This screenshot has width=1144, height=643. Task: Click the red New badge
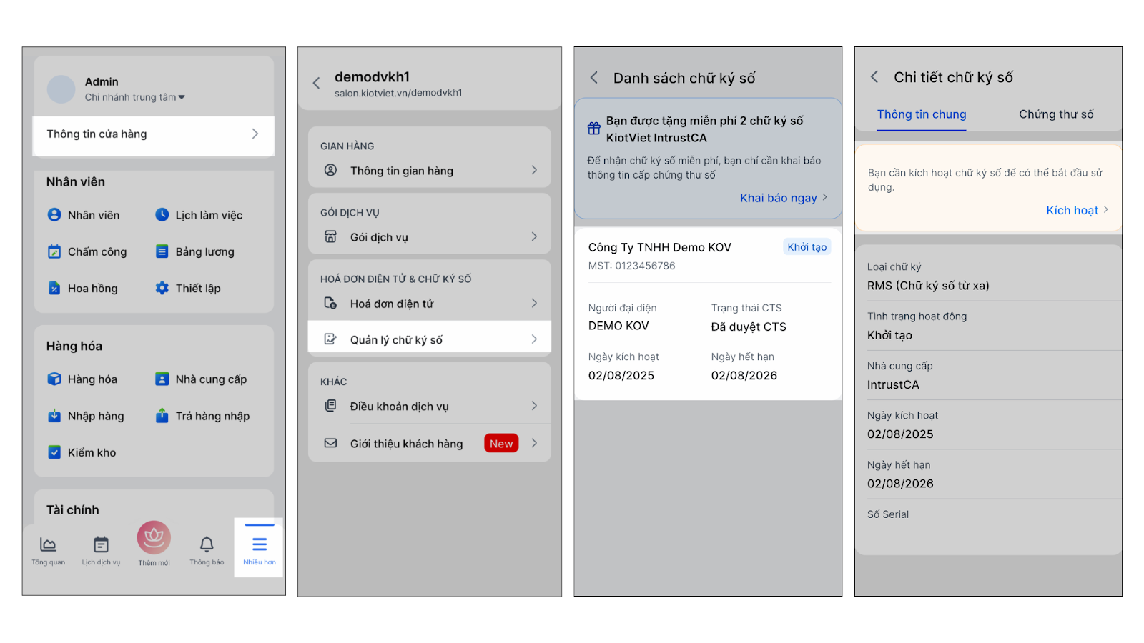click(501, 444)
